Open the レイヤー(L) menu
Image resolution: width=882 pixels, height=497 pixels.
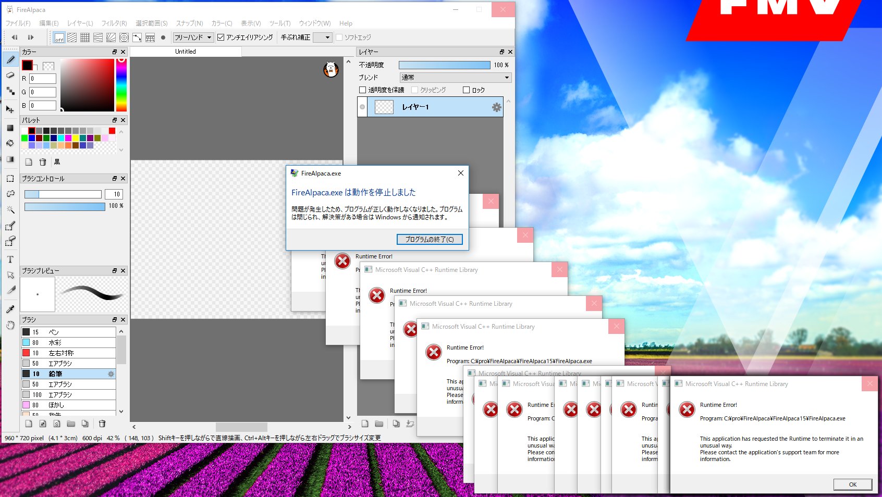tap(80, 23)
